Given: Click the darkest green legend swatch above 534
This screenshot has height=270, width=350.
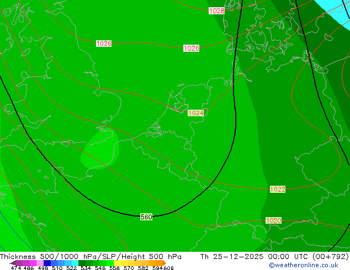Looking at the screenshot, I should (x=82, y=263).
